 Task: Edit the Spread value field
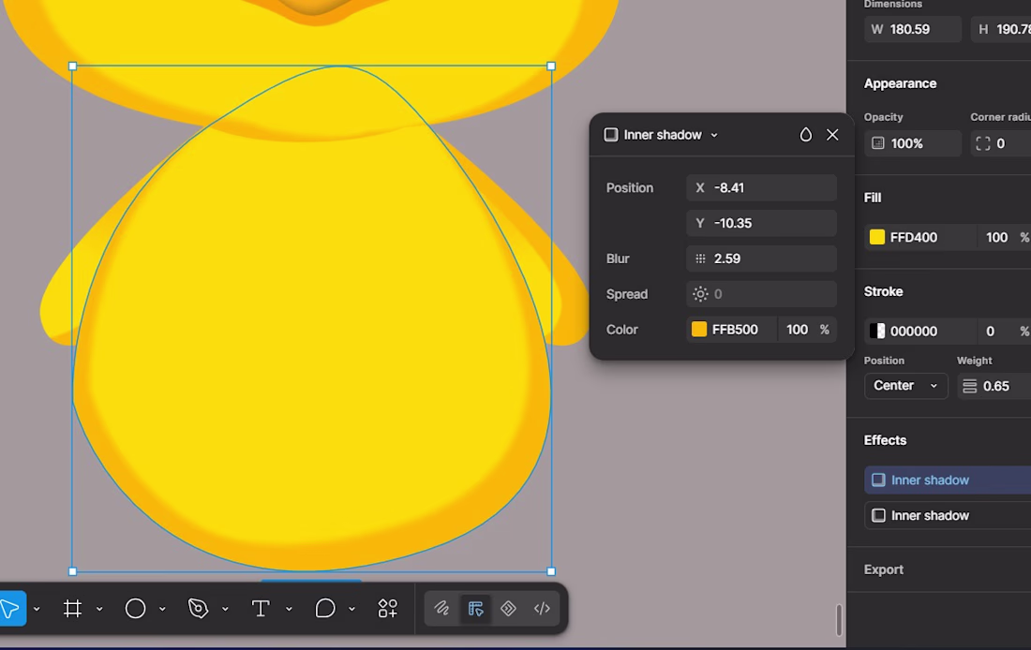point(761,294)
